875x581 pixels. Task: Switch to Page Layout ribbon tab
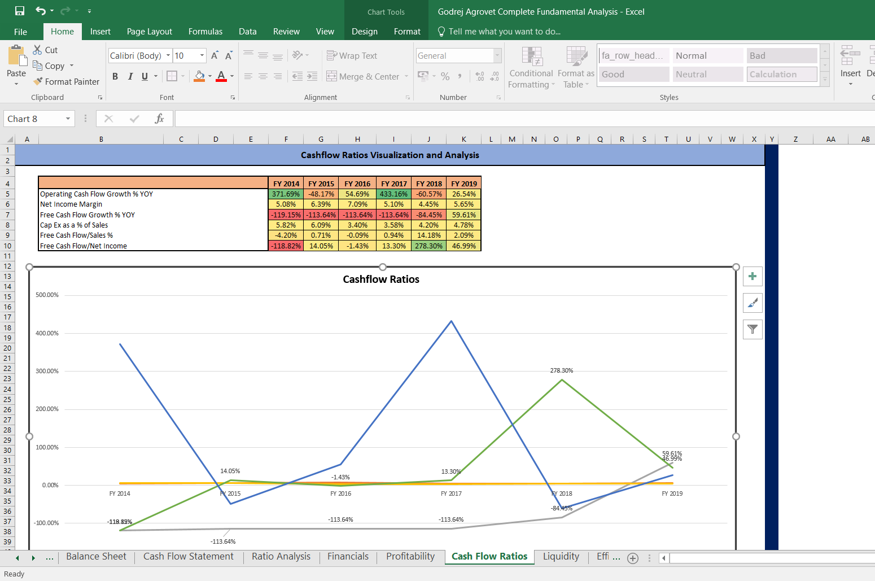(x=150, y=32)
